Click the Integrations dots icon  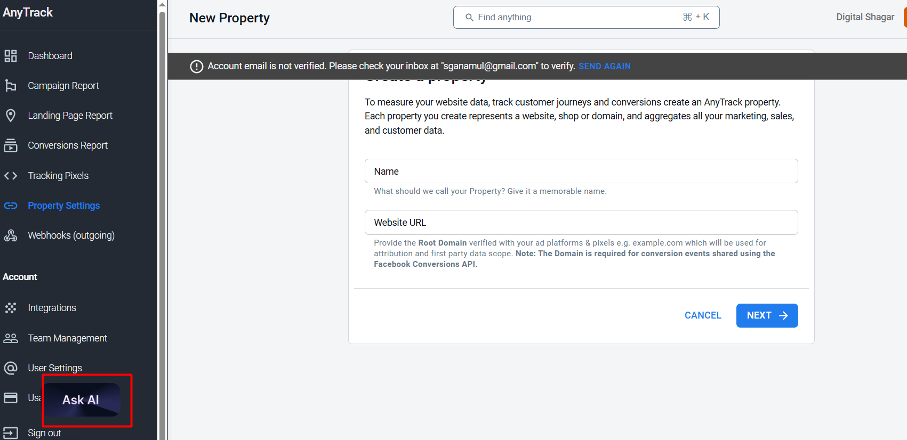[11, 308]
